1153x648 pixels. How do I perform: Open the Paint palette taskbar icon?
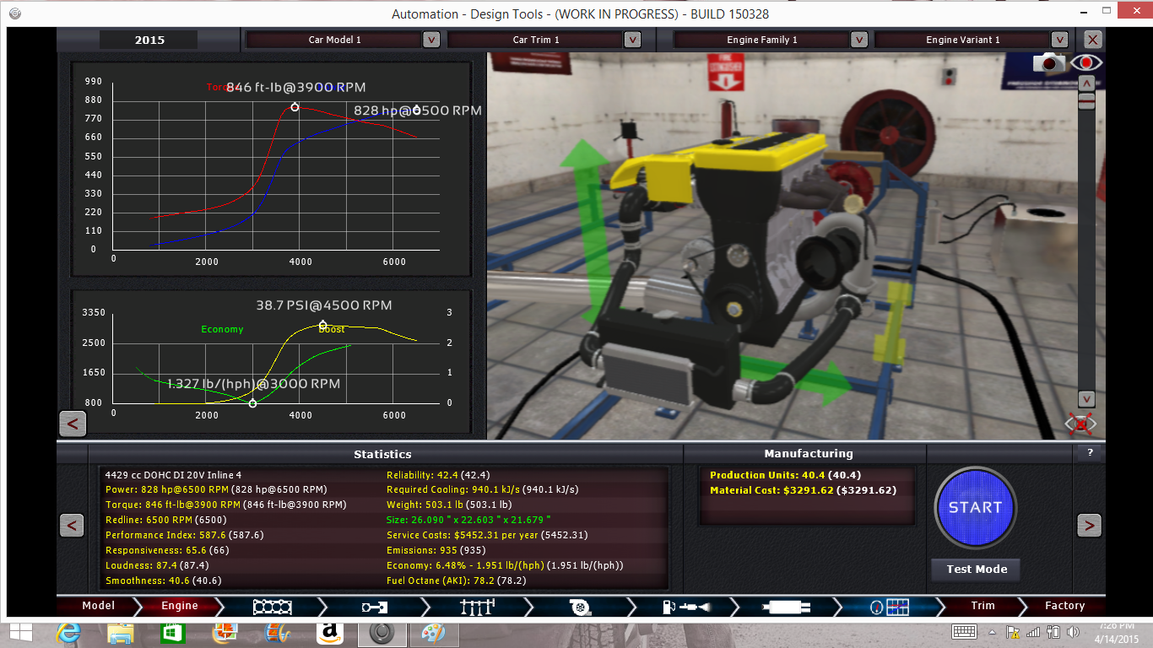(433, 632)
